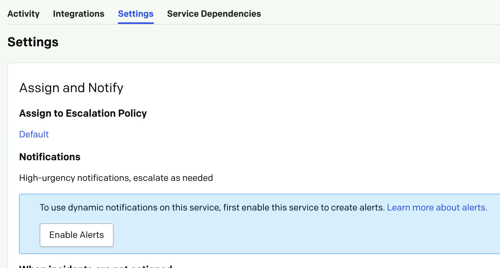Screen dimensions: 500x268
Task: Click the Assign to Escalation Policy heading
Action: click(83, 113)
